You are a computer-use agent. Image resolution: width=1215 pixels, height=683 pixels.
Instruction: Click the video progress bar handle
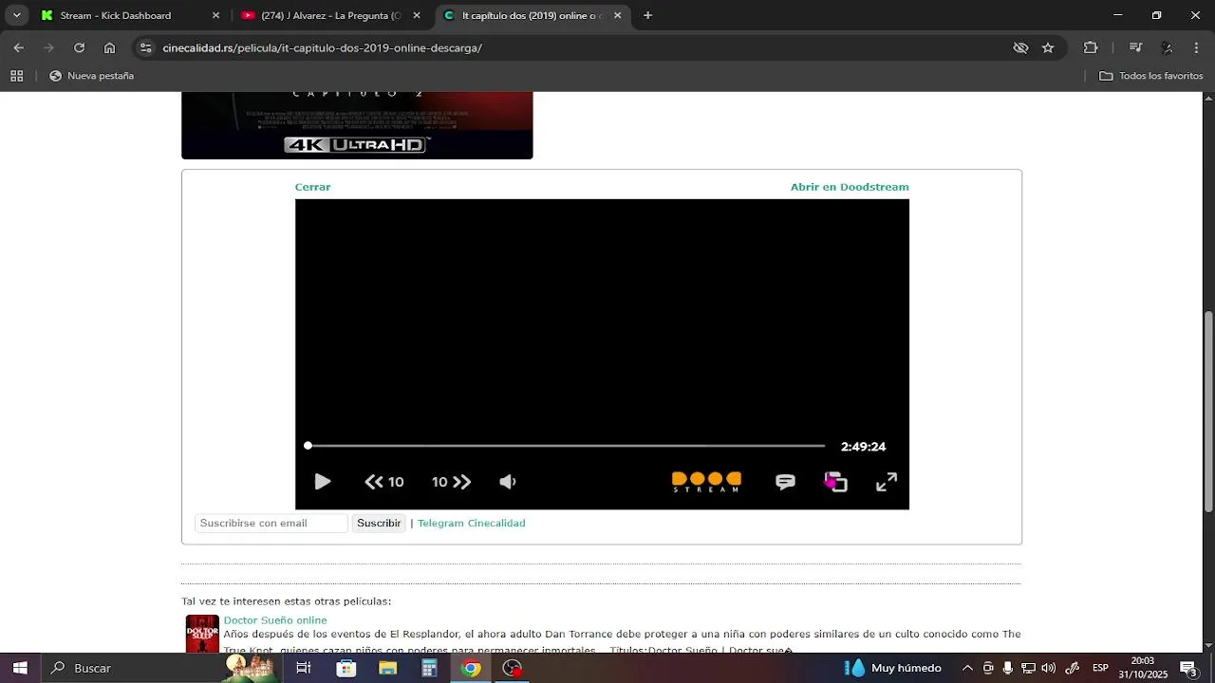click(x=308, y=445)
